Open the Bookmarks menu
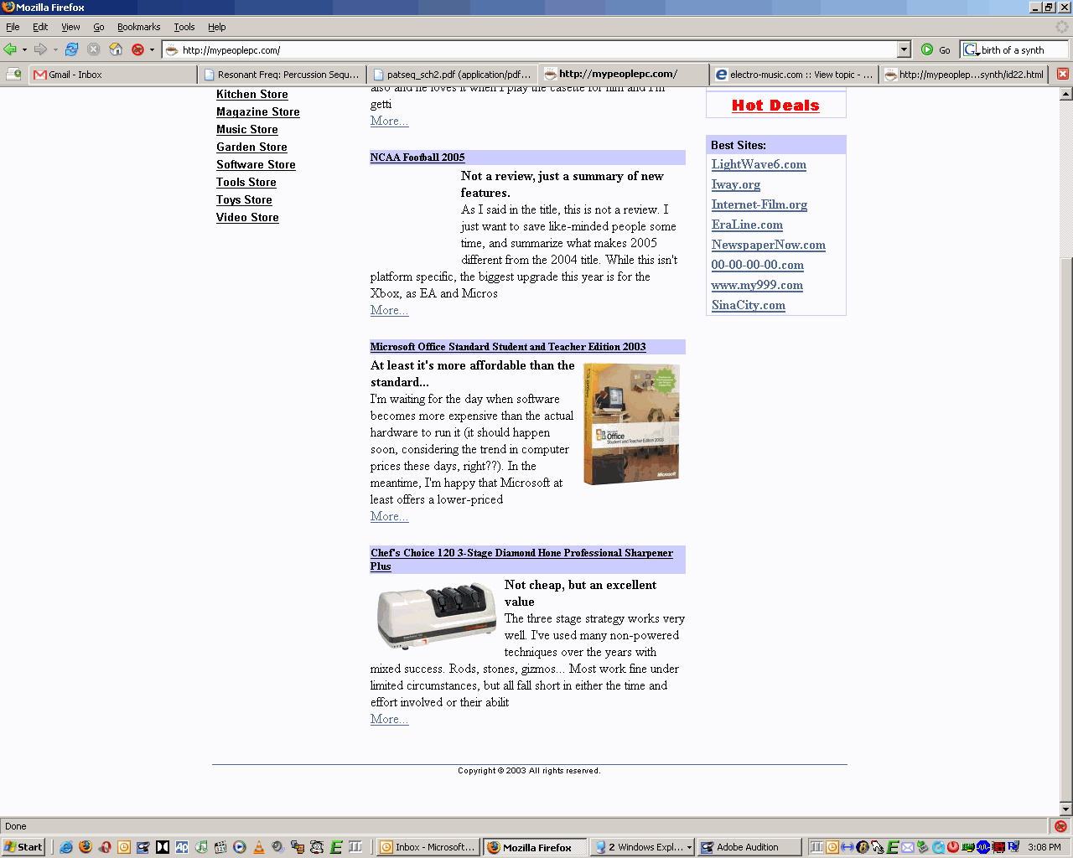The height and width of the screenshot is (858, 1073). click(x=138, y=27)
